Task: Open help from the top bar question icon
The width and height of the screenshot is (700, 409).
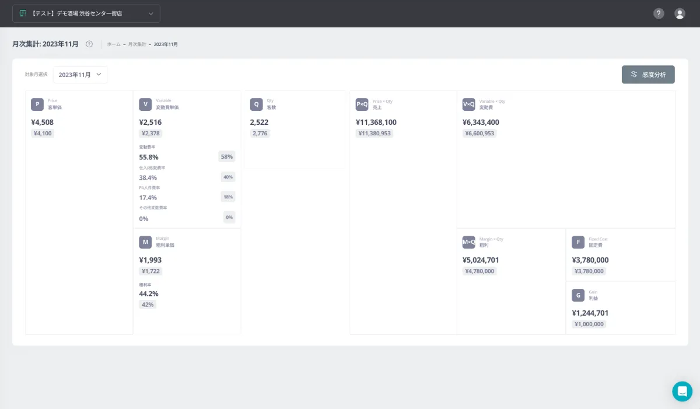Action: (x=659, y=13)
